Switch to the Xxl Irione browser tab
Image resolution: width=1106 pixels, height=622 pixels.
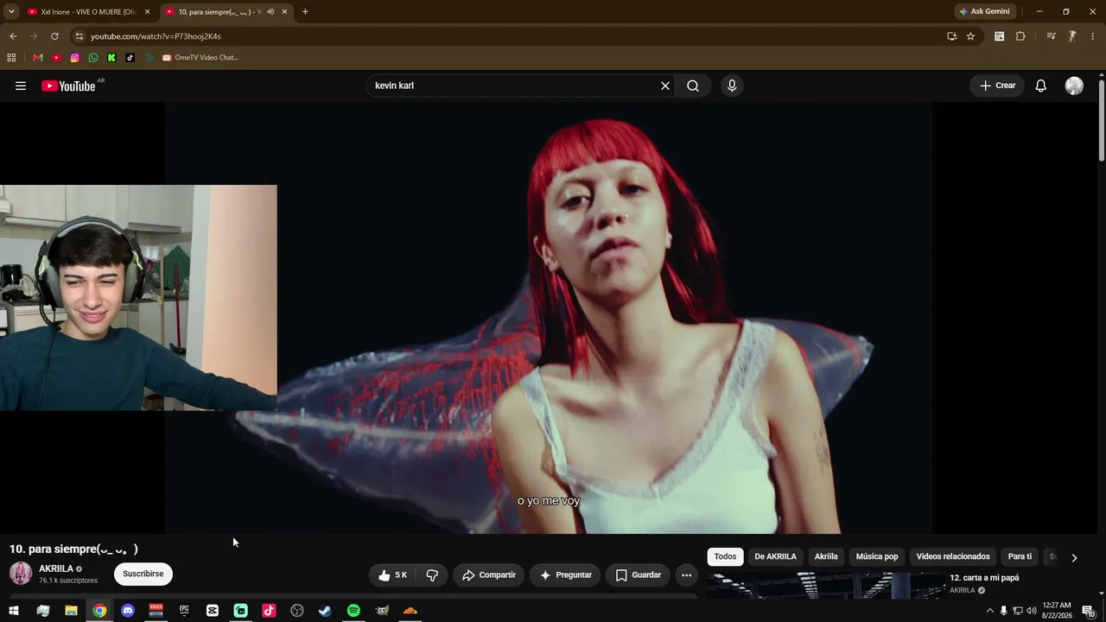pyautogui.click(x=88, y=12)
